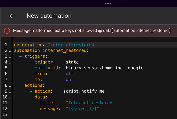This screenshot has height=119, width=177.
Task: Select line number 1 in gutter
Action: [6, 45]
